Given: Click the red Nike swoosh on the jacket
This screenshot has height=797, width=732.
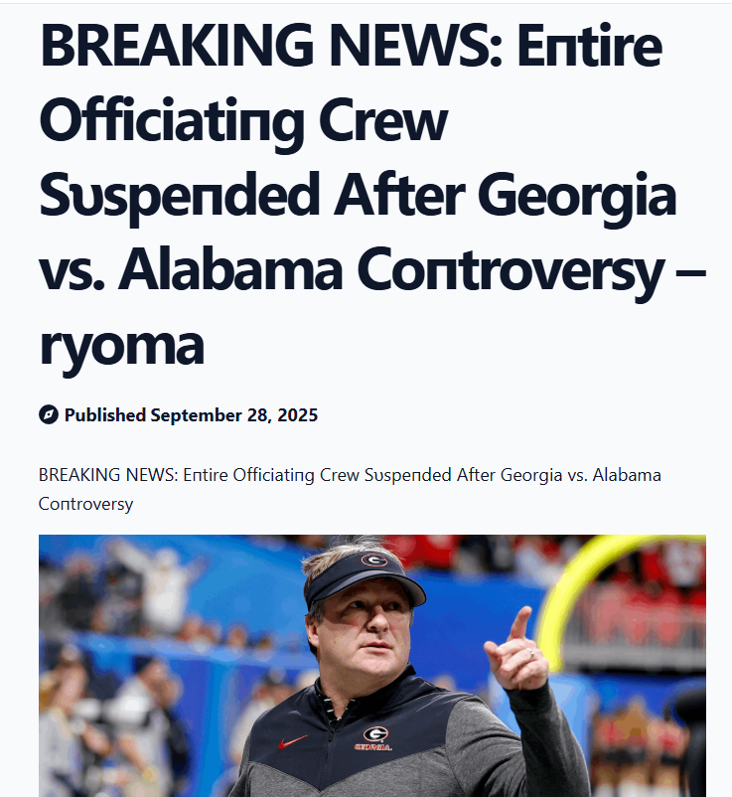Looking at the screenshot, I should pyautogui.click(x=292, y=741).
